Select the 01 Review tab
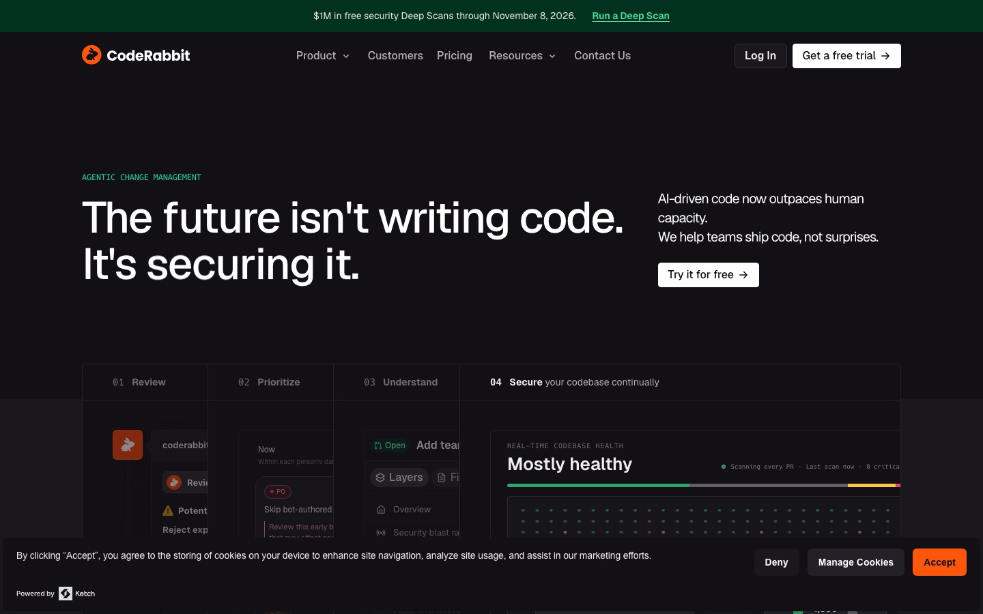The image size is (983, 614). (x=145, y=382)
